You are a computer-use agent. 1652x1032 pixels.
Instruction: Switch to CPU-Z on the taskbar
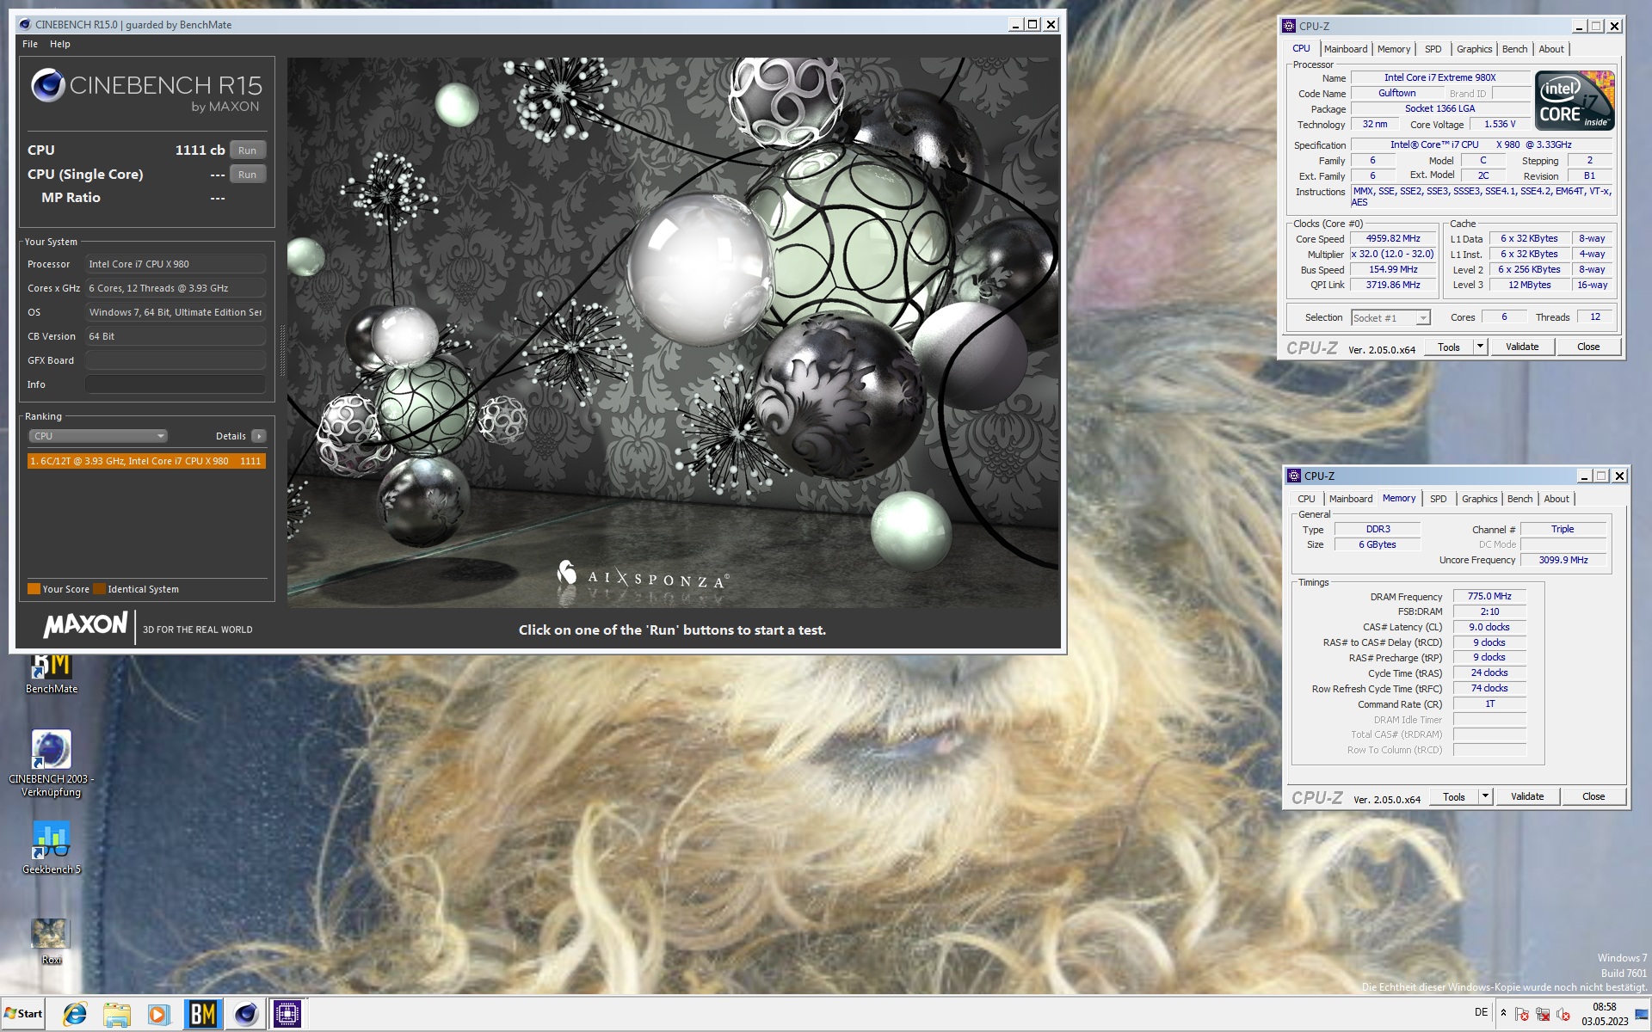287,1015
